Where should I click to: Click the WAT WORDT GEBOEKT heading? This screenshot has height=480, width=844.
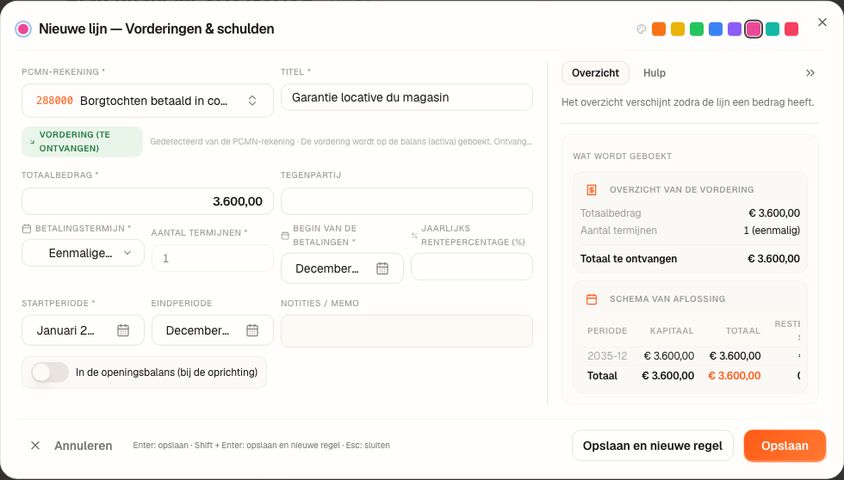tap(622, 157)
